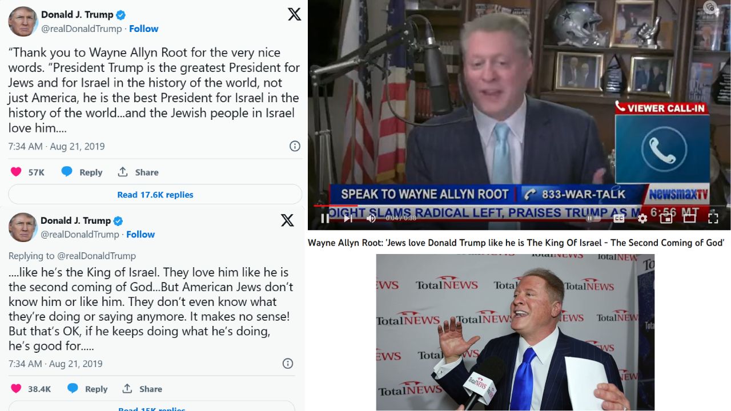Open Donald J. Trump profile avatar in the first tweet
The image size is (731, 411).
[23, 22]
